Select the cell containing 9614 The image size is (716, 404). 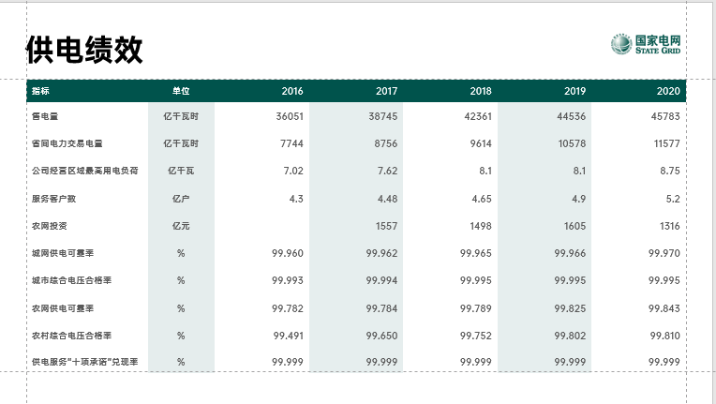pyautogui.click(x=481, y=143)
